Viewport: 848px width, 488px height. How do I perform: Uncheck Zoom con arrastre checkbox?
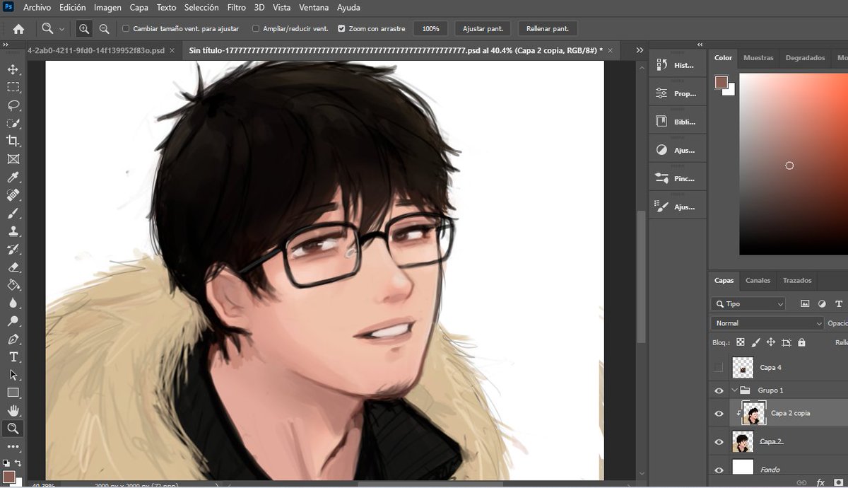click(x=341, y=29)
